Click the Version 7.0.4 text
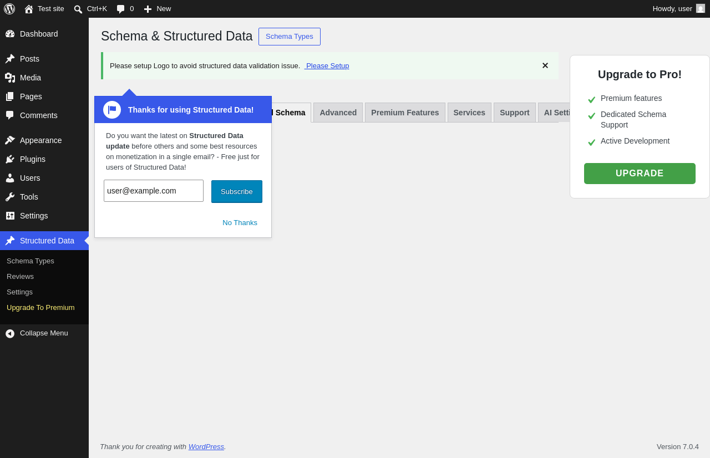 [x=678, y=446]
